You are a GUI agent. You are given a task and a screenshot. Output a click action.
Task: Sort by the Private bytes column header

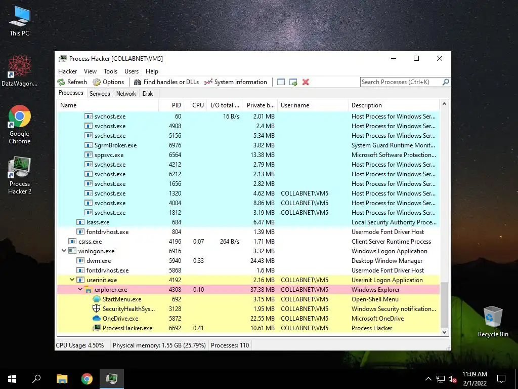[260, 105]
